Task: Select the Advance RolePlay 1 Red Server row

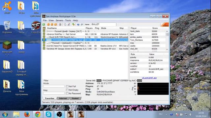Action: pos(85,34)
